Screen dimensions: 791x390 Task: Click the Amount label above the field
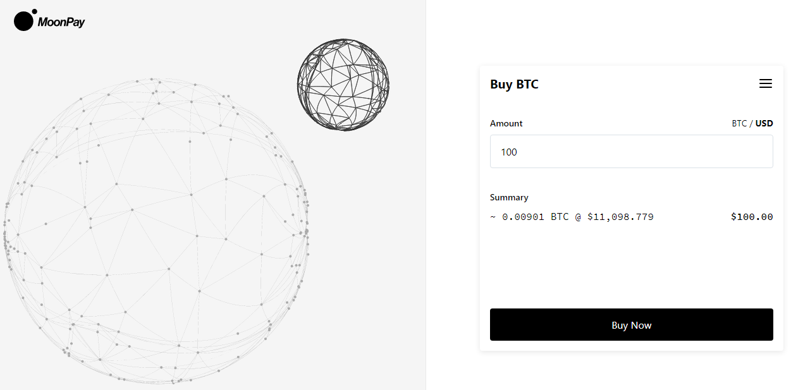(506, 123)
